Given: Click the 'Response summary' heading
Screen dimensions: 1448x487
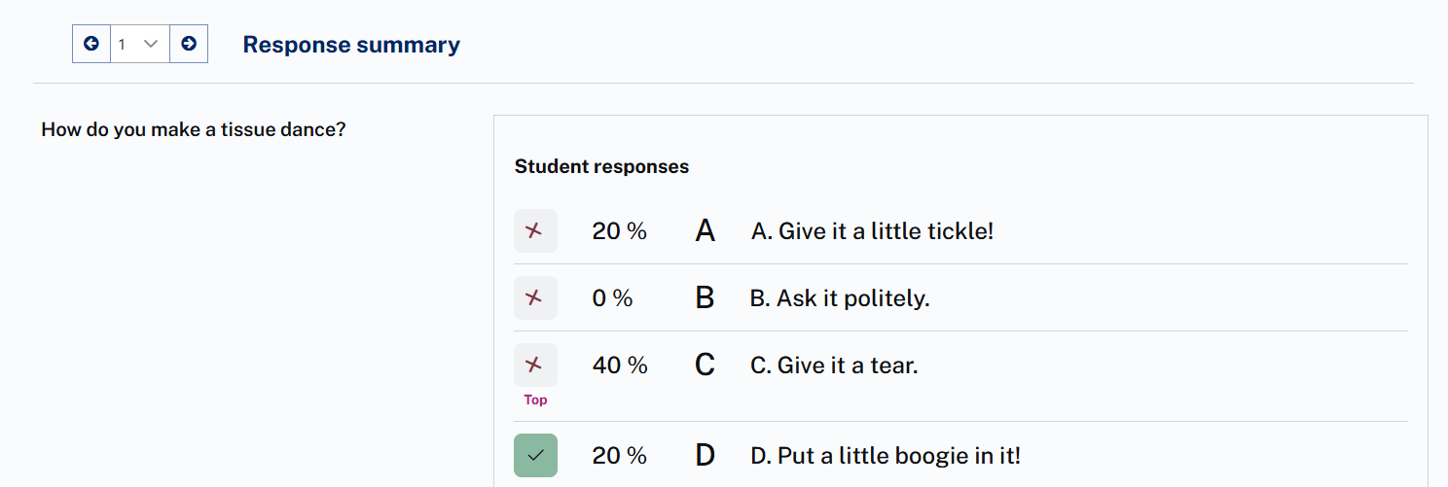Looking at the screenshot, I should [x=351, y=45].
